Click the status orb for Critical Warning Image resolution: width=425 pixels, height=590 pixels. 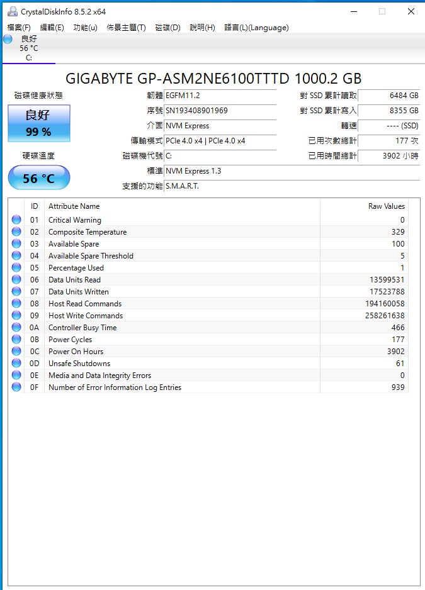click(x=16, y=220)
